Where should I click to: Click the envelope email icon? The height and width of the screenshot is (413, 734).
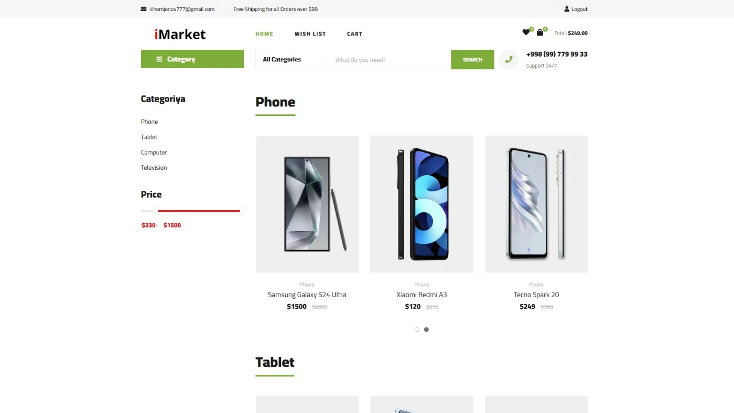144,9
